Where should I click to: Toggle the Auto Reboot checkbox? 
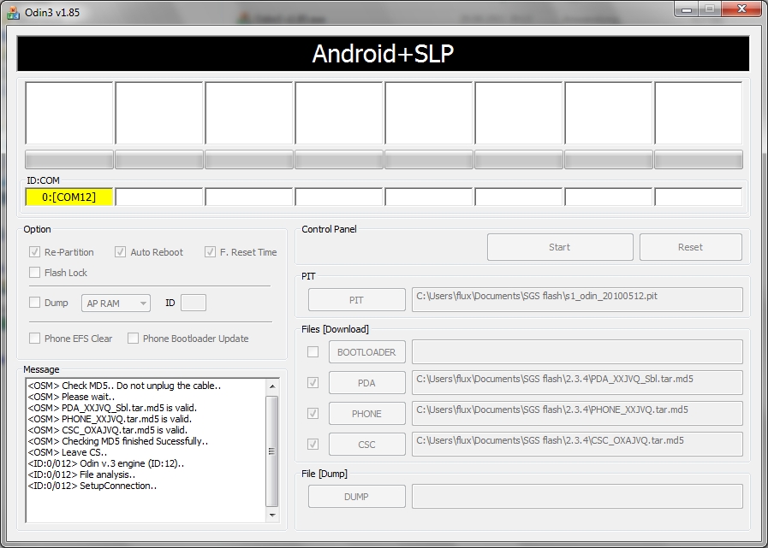[120, 252]
